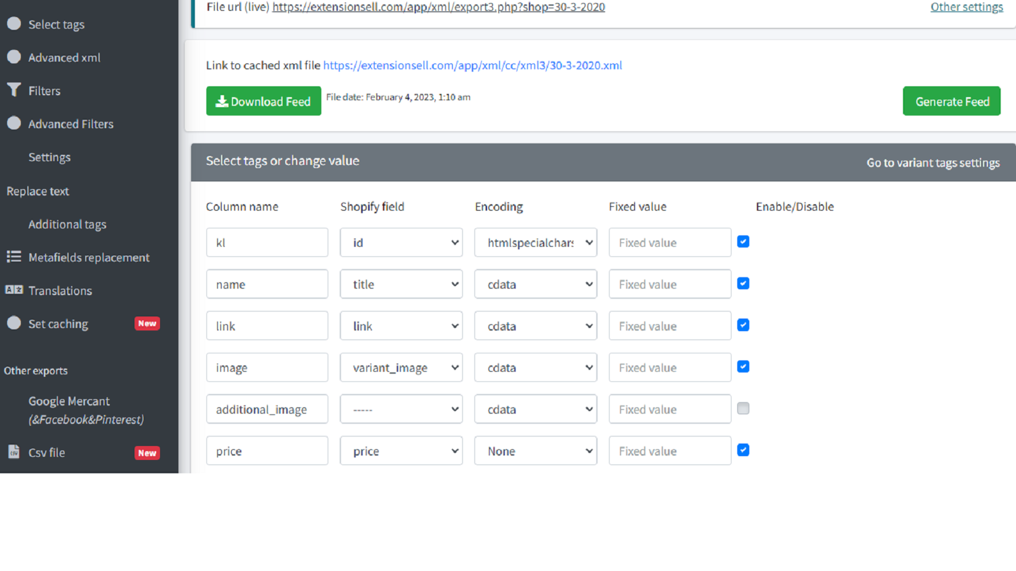Click the circle icon beside Advanced Filters
The width and height of the screenshot is (1016, 571).
coord(14,123)
